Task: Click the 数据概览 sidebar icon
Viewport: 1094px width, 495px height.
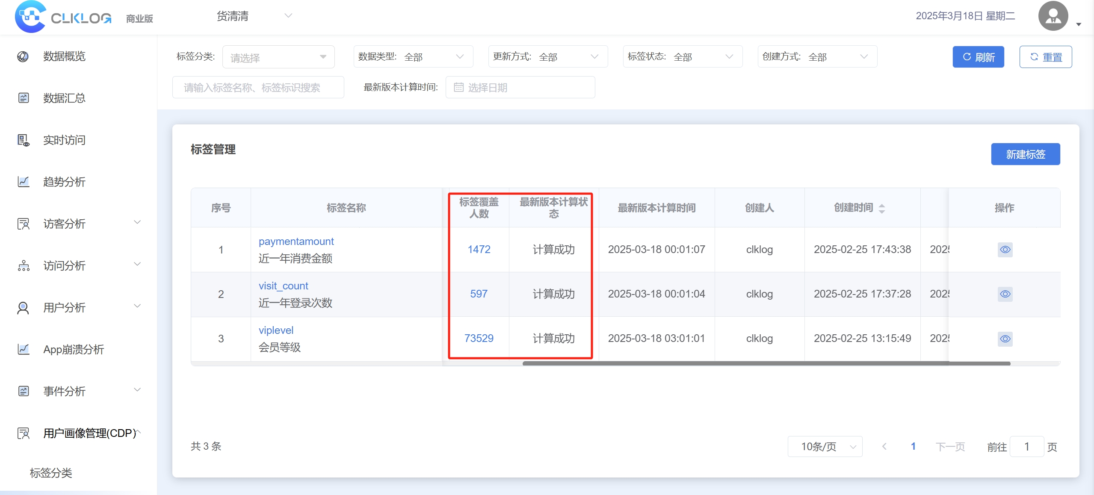Action: pyautogui.click(x=23, y=56)
